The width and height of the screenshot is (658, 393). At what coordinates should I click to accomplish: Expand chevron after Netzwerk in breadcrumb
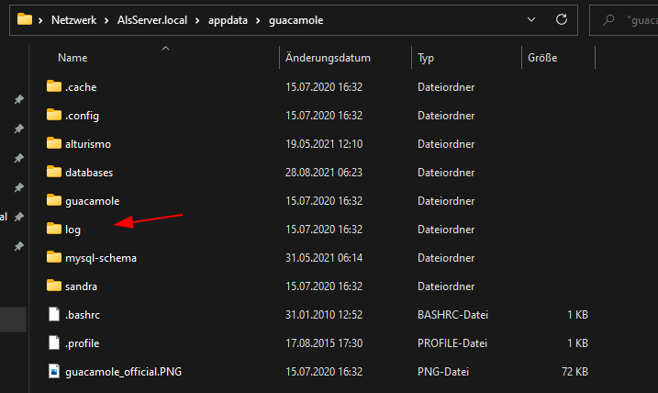click(106, 20)
